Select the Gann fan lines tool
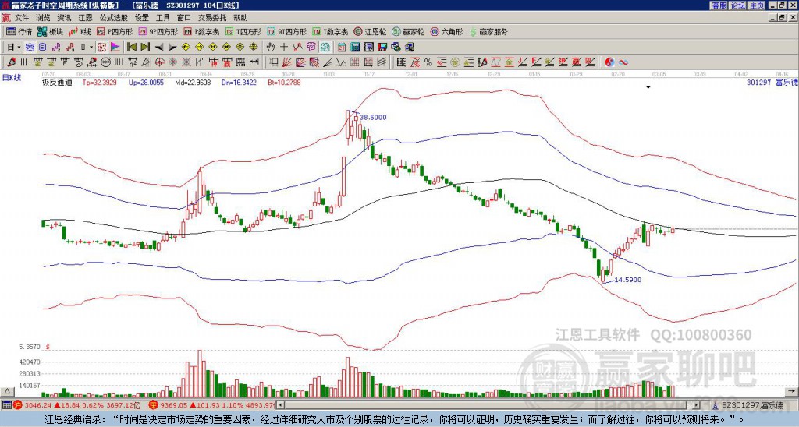Screen dimensions: 799x427 coord(287,62)
